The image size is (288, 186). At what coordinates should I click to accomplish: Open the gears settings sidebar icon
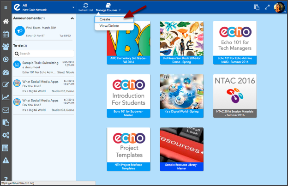(x=6, y=135)
